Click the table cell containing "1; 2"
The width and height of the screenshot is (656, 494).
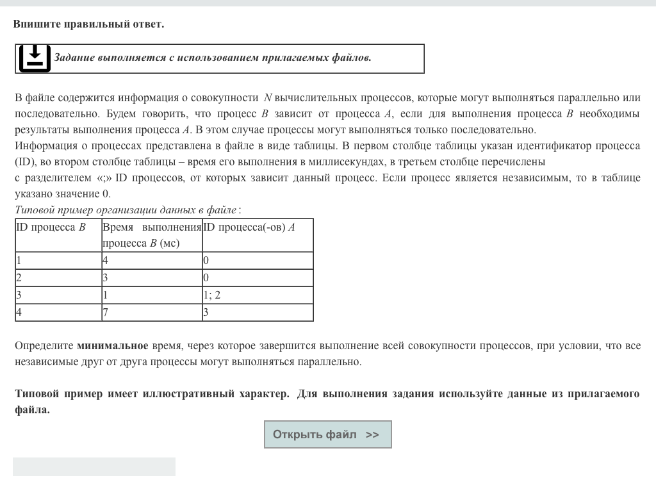tap(258, 295)
